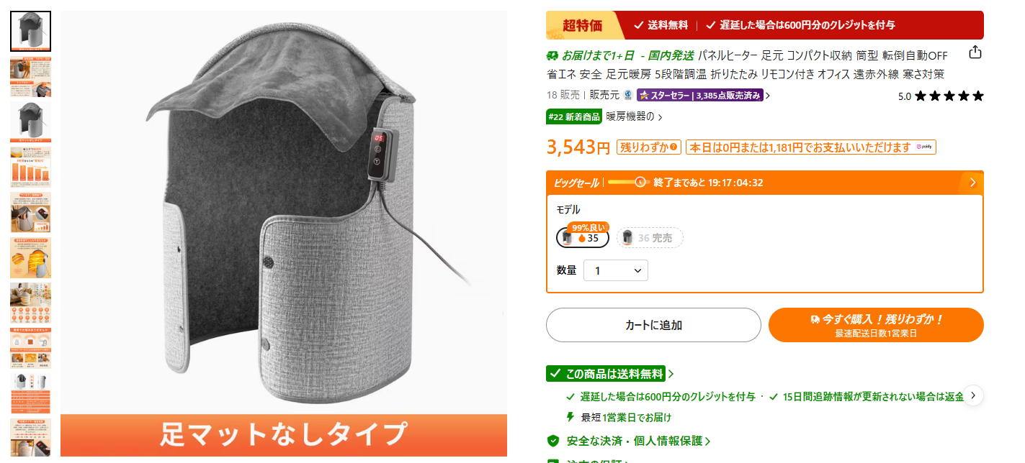Screen dimensions: 1025x463
Task: Select the sold-out model option 36
Action: coord(650,237)
